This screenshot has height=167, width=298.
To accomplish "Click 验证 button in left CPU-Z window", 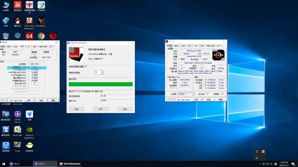I will pyautogui.click(x=41, y=100).
